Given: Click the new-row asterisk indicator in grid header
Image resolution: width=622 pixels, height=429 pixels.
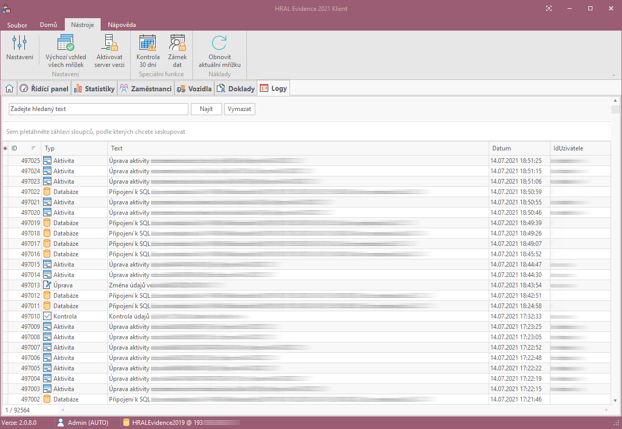Looking at the screenshot, I should 5,148.
